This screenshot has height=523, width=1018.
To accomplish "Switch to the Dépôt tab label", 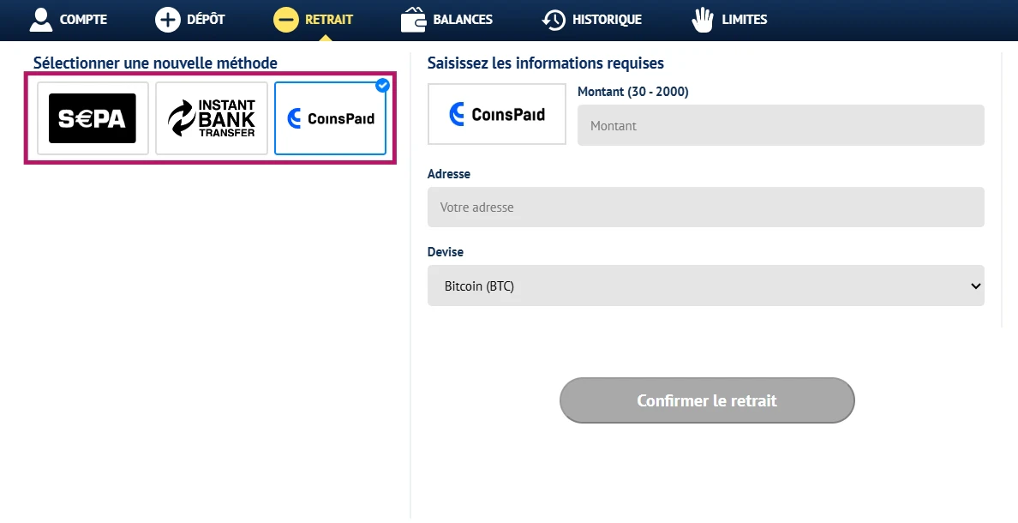I will point(206,20).
